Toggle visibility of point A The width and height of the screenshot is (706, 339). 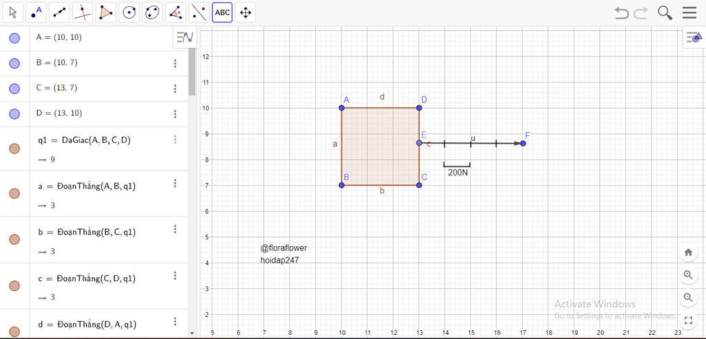pyautogui.click(x=14, y=39)
